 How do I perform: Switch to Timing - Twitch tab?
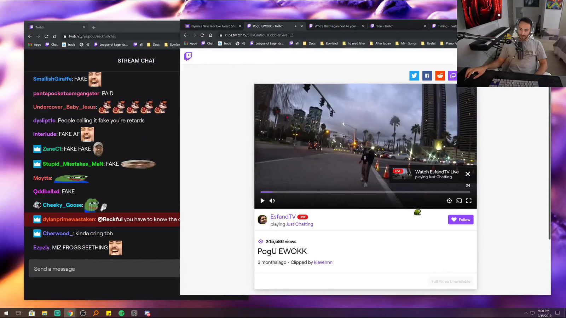click(444, 26)
